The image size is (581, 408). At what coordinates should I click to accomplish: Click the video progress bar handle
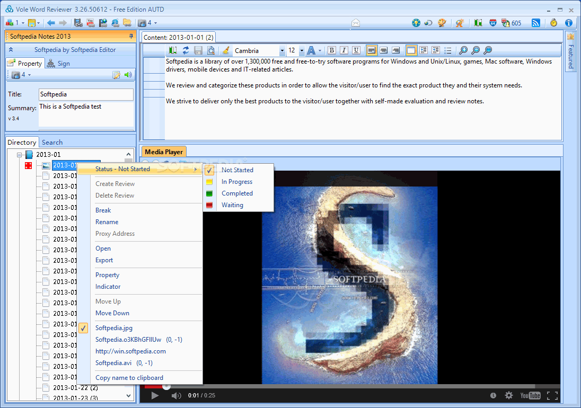(x=166, y=386)
